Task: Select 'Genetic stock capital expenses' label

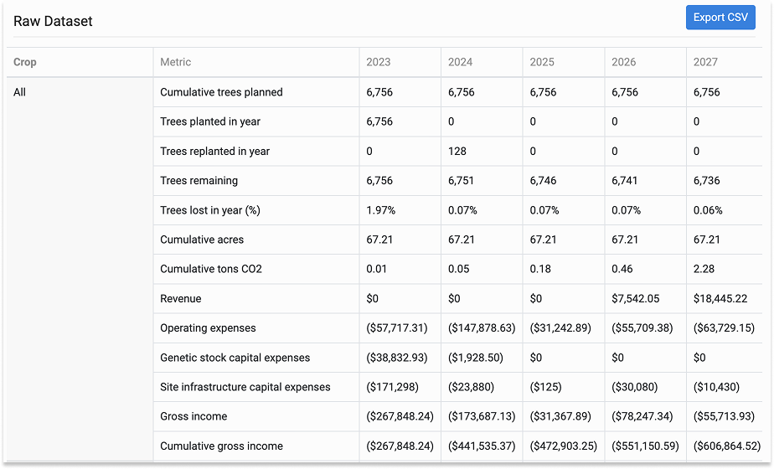Action: point(235,358)
